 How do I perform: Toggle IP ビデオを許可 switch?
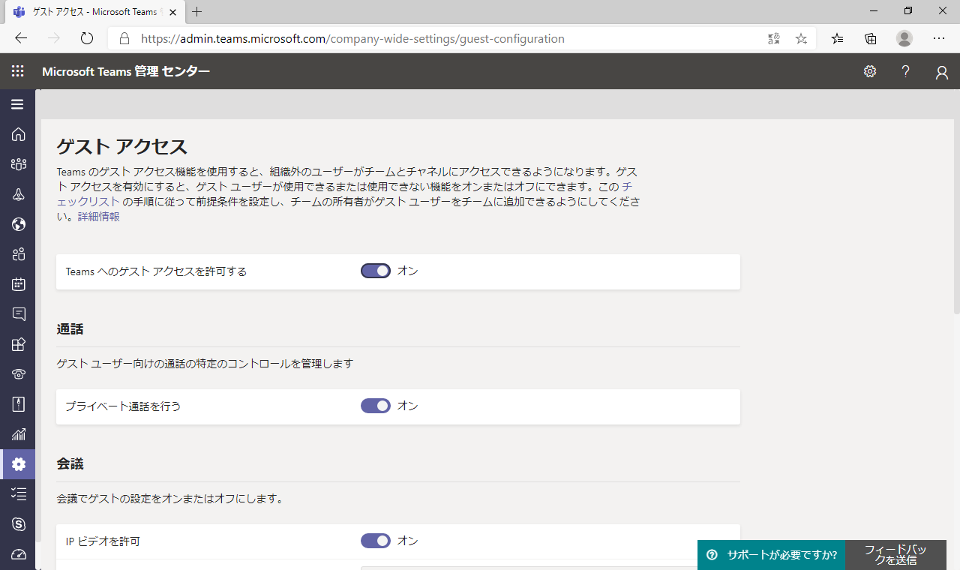point(376,541)
